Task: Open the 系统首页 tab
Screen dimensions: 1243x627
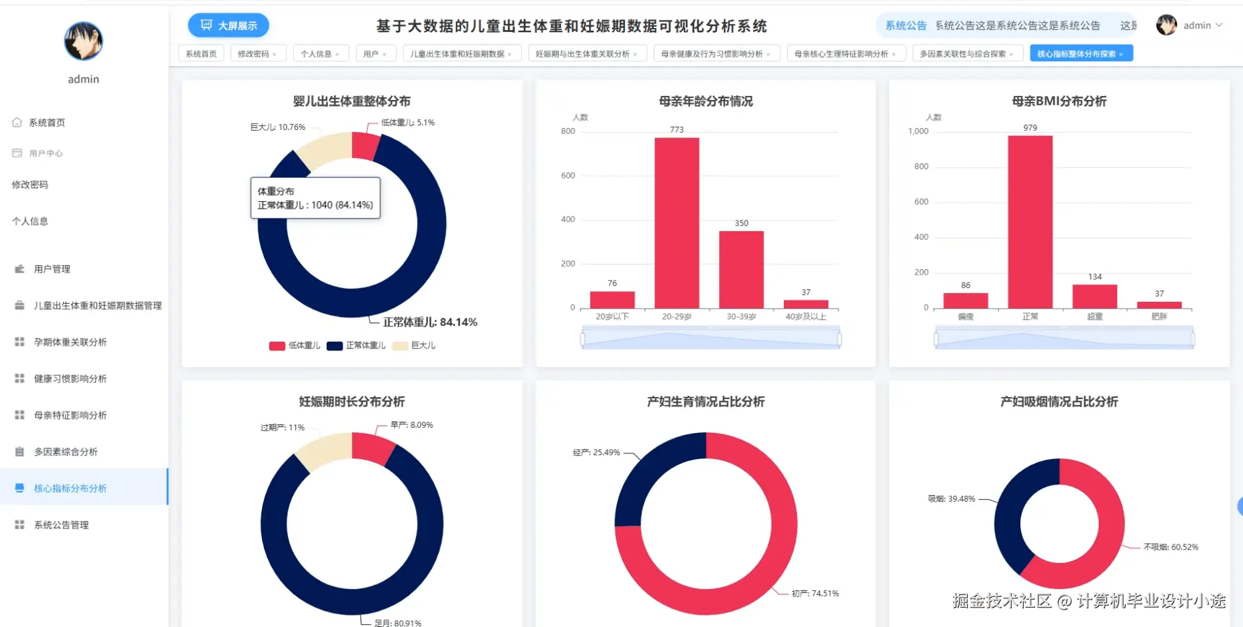Action: tap(201, 53)
